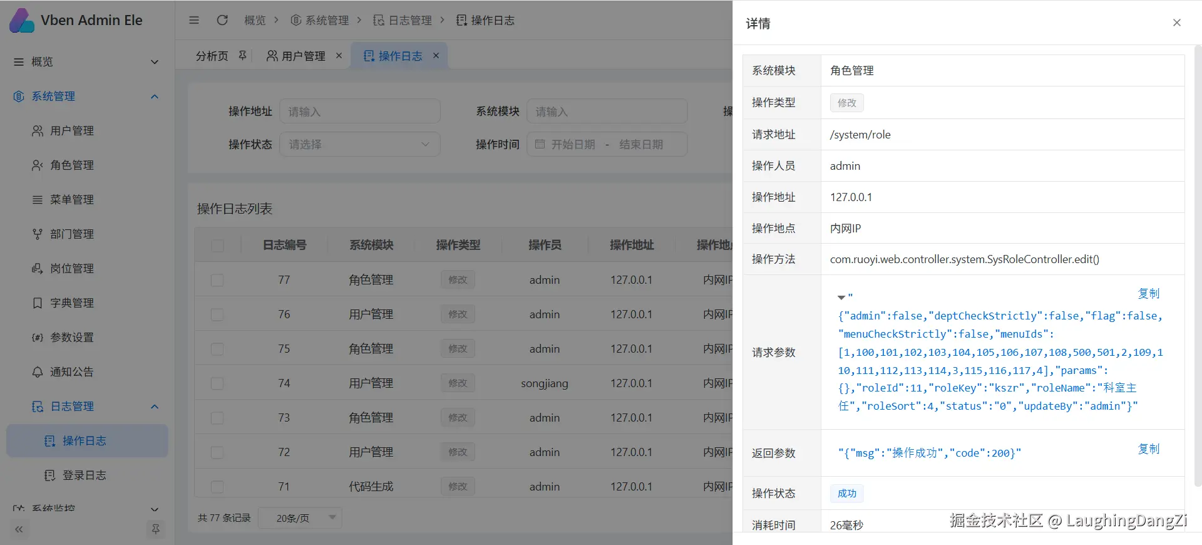The width and height of the screenshot is (1202, 545).
Task: Select the checkbox for log row 77
Action: tap(217, 280)
